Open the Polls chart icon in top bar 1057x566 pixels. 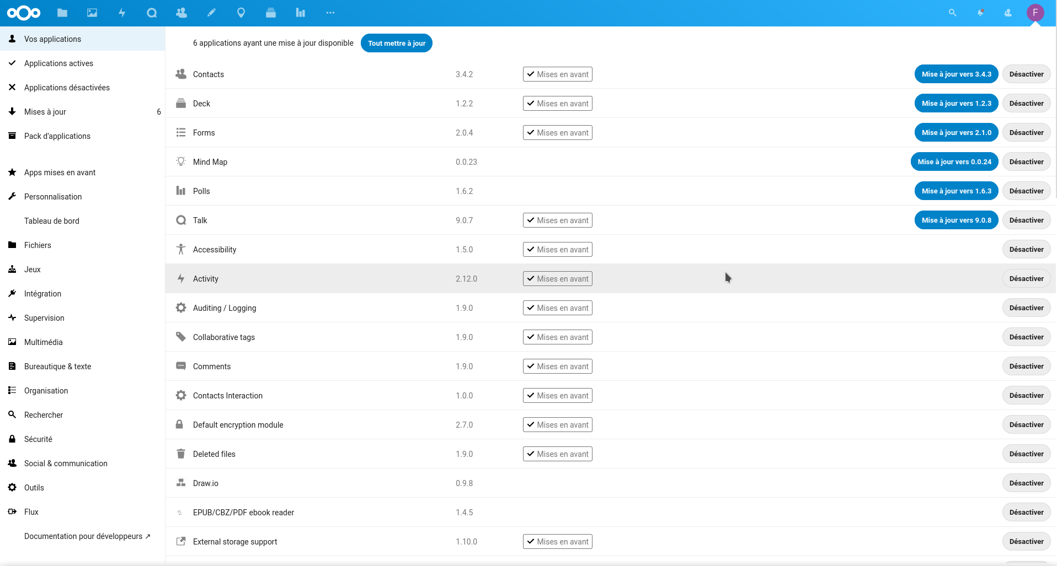click(301, 13)
